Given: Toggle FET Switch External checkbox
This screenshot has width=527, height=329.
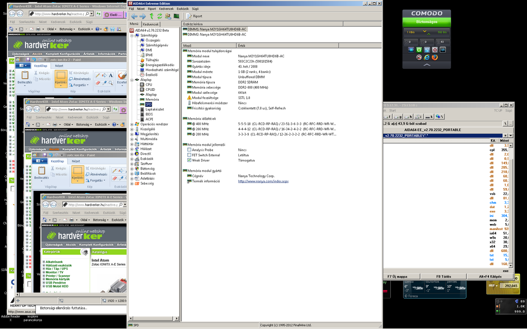Looking at the screenshot, I should pos(189,155).
